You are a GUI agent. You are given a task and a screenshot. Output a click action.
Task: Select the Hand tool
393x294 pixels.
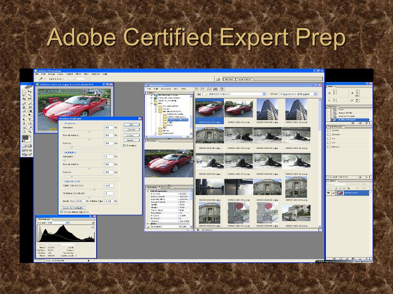coord(24,131)
